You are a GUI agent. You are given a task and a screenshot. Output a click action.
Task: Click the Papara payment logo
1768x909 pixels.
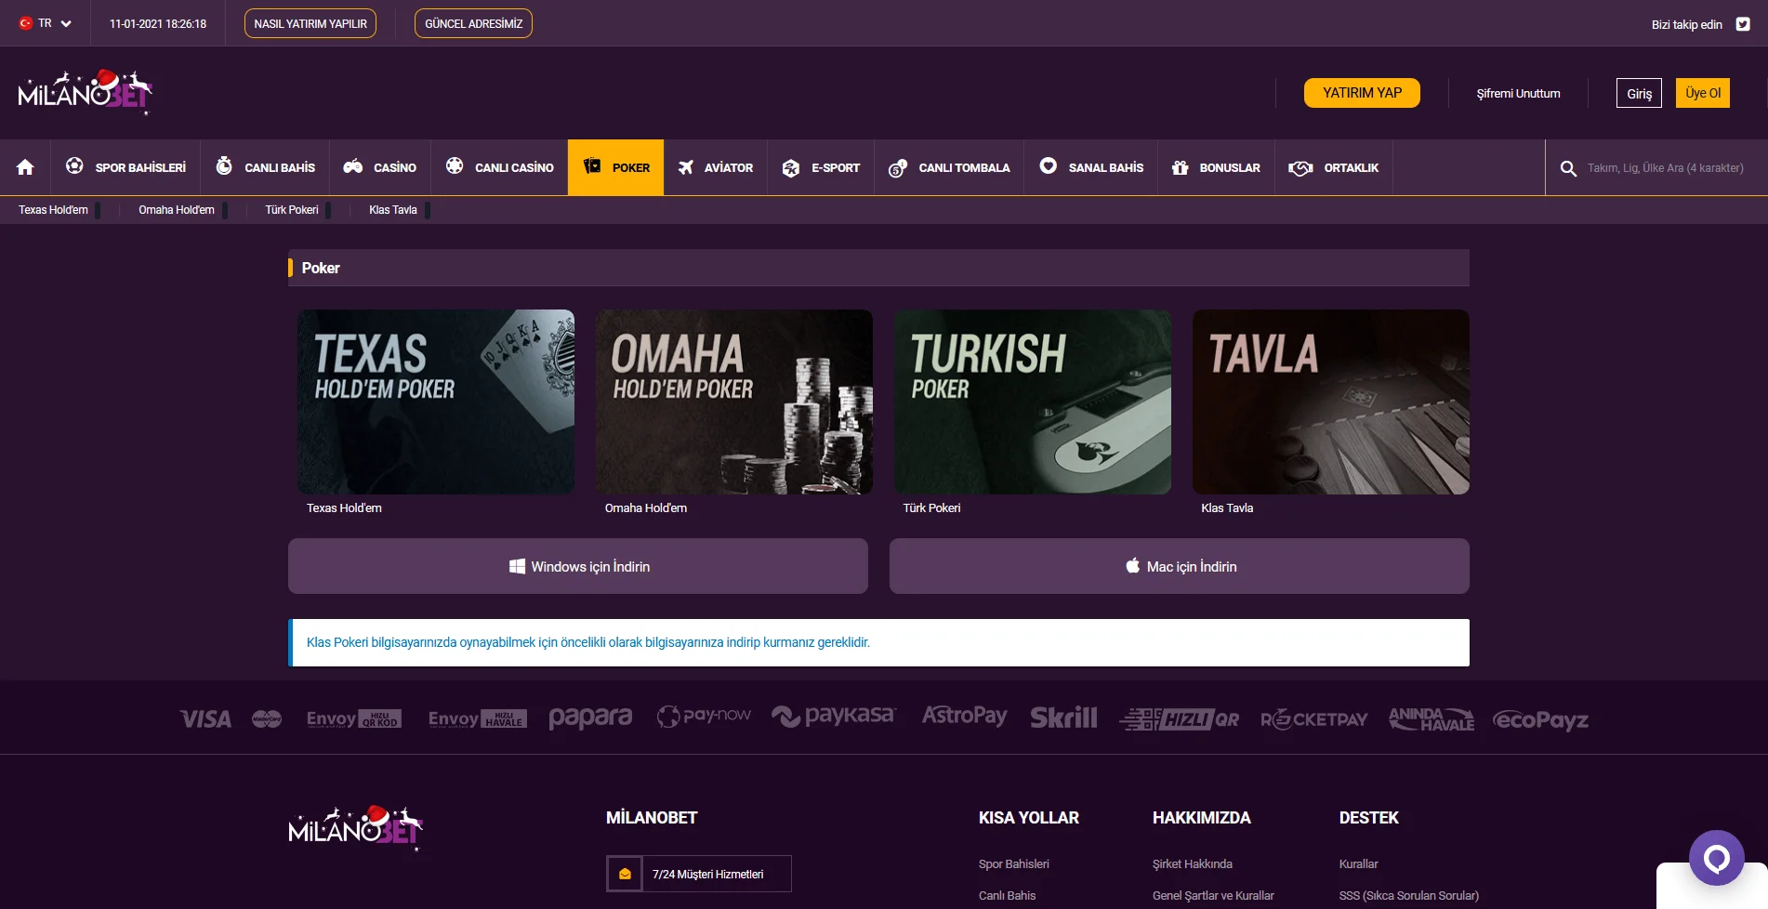tap(590, 718)
